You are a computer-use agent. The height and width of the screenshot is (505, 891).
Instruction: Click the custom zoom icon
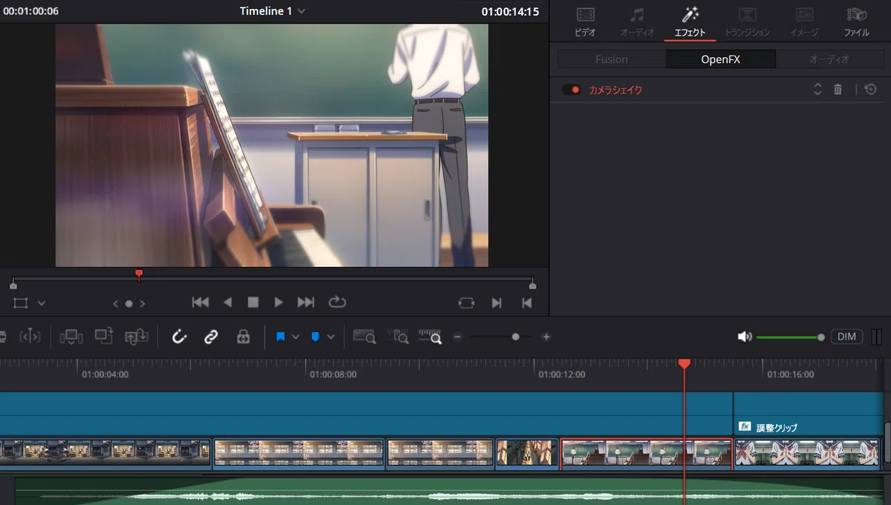pyautogui.click(x=431, y=337)
